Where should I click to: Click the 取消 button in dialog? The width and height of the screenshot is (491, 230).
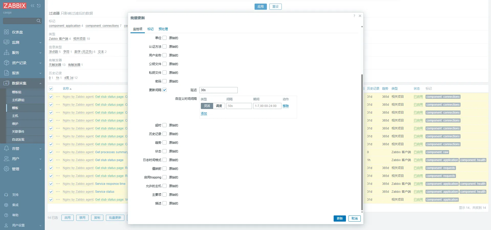pyautogui.click(x=355, y=219)
